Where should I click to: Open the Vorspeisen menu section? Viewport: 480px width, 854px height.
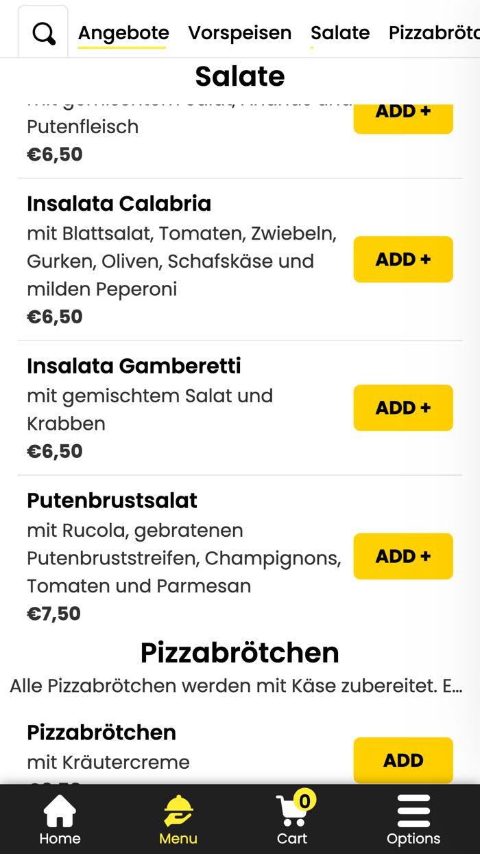[240, 32]
